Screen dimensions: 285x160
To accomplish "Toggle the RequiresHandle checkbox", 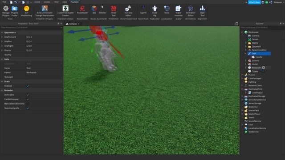I will pos(28,108).
